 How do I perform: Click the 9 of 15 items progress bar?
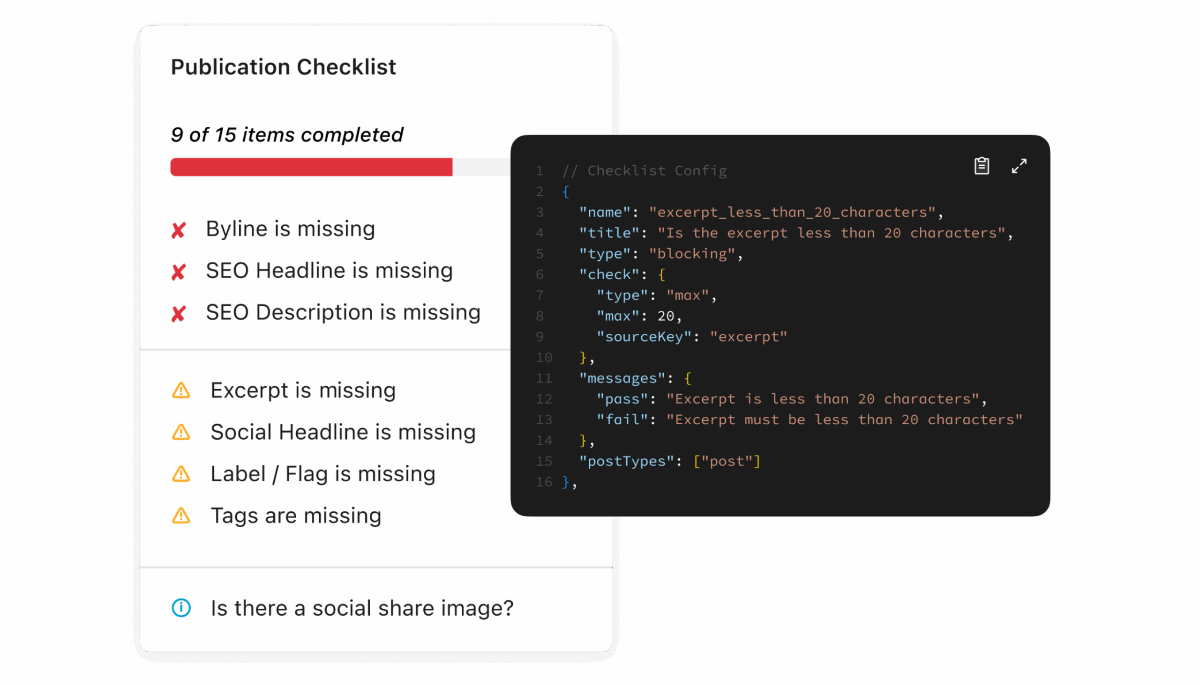pos(311,167)
